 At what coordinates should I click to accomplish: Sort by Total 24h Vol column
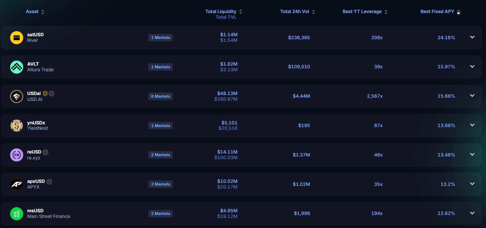point(298,12)
